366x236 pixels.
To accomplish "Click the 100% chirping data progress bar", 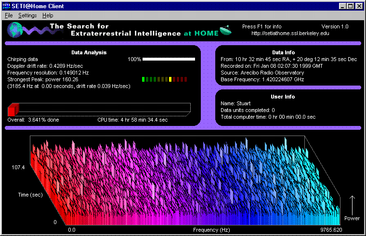I will (169, 59).
